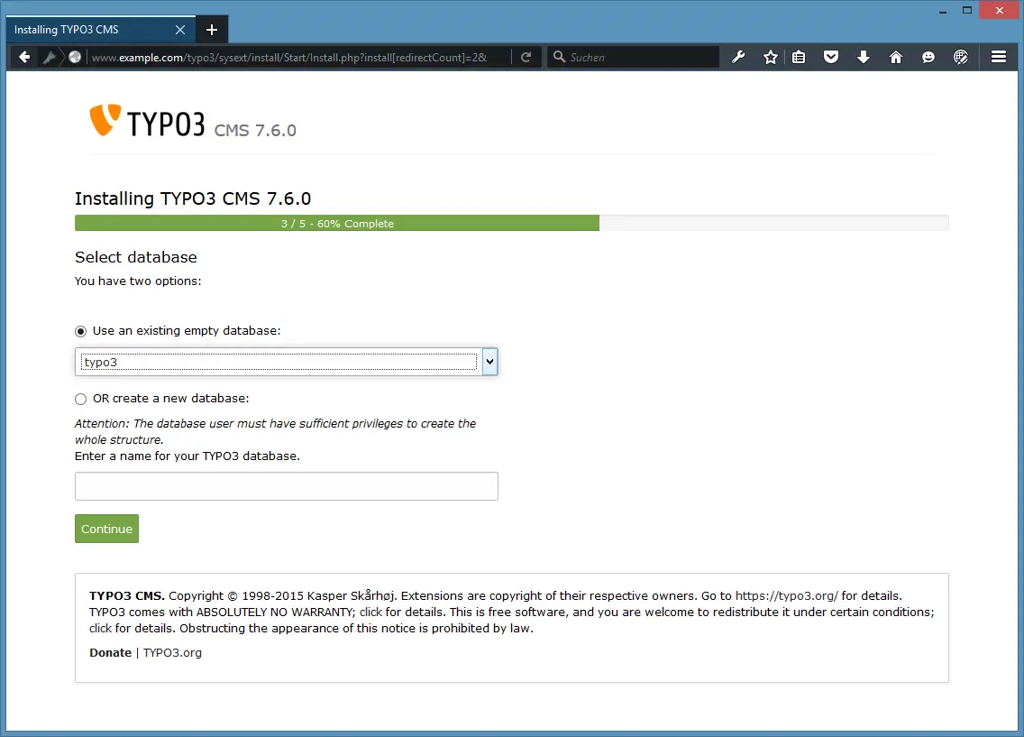Screen dimensions: 1024x737
Task: Click the wrench icon left of the address bar
Action: pos(50,58)
